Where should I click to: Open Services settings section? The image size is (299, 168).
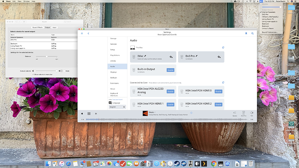point(114,44)
